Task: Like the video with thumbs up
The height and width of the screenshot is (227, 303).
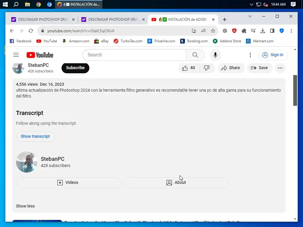Action: point(188,68)
